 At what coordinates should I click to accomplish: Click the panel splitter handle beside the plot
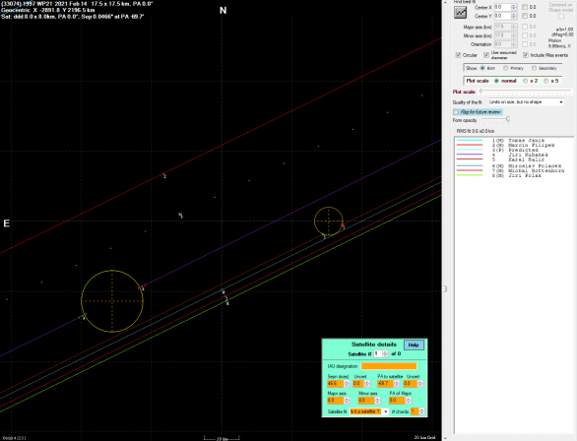(445, 288)
